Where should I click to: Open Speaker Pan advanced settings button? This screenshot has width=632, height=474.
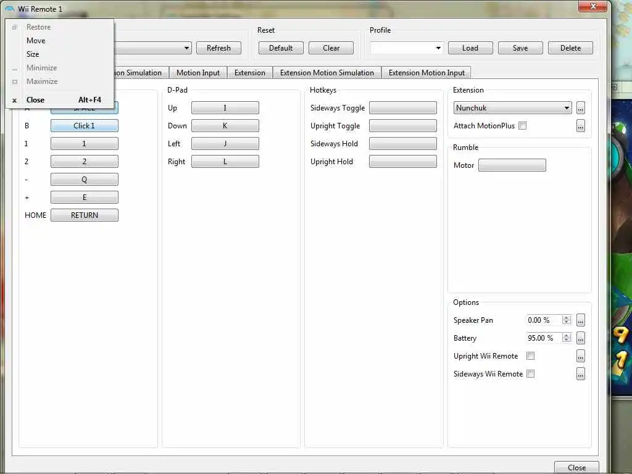pyautogui.click(x=580, y=320)
